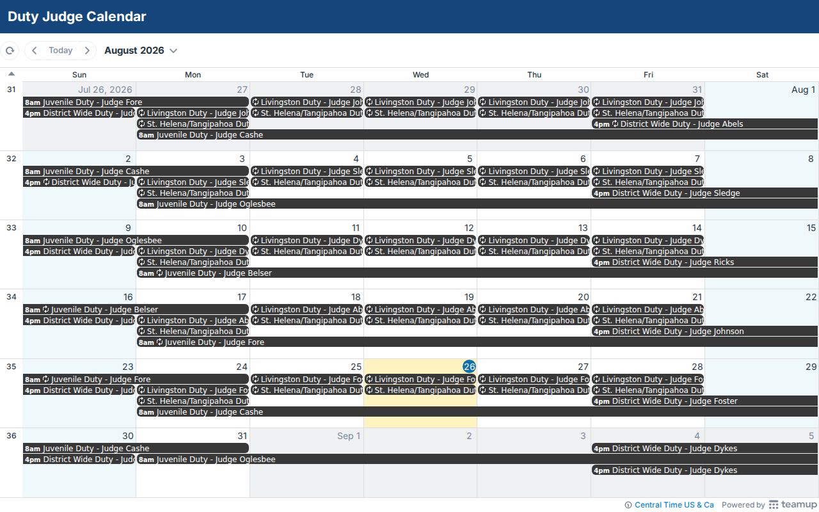Open Juvenile Duty - Judge Belser starting Aug 10
This screenshot has height=512, width=819.
coord(477,273)
